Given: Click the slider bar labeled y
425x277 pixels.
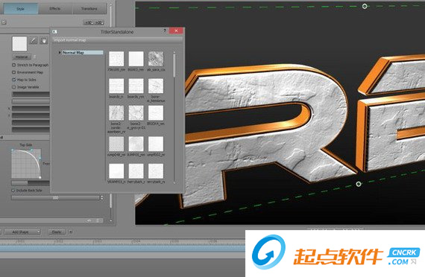Looking at the screenshot, I should point(31,115).
